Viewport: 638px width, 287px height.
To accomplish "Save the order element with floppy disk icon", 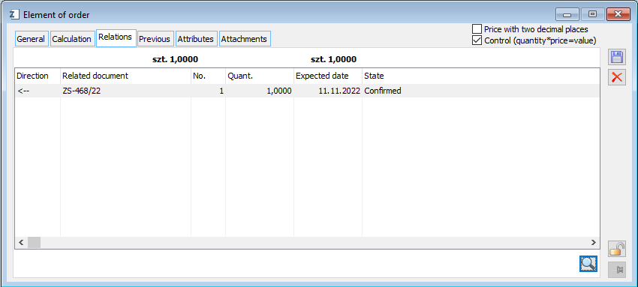I will [x=617, y=57].
